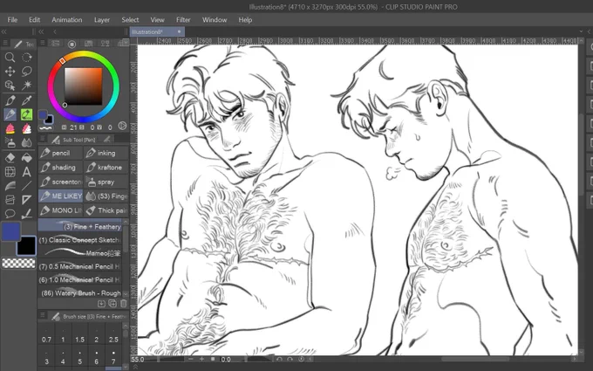Delete sub tool with trash icon
Image resolution: width=593 pixels, height=371 pixels.
[123, 303]
